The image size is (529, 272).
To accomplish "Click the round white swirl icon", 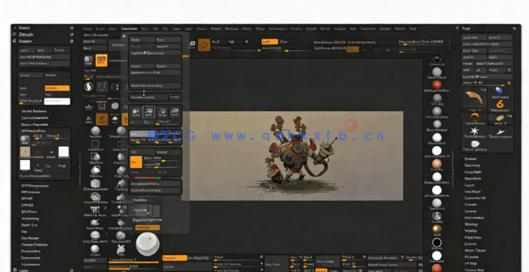I will [88, 87].
